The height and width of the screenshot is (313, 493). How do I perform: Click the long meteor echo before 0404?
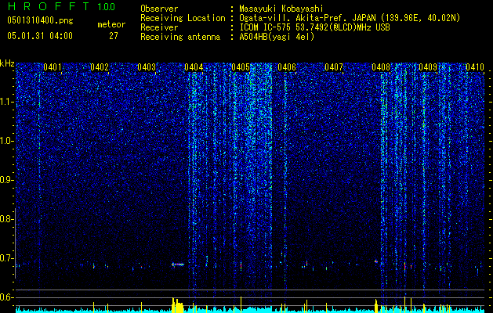pyautogui.click(x=178, y=264)
